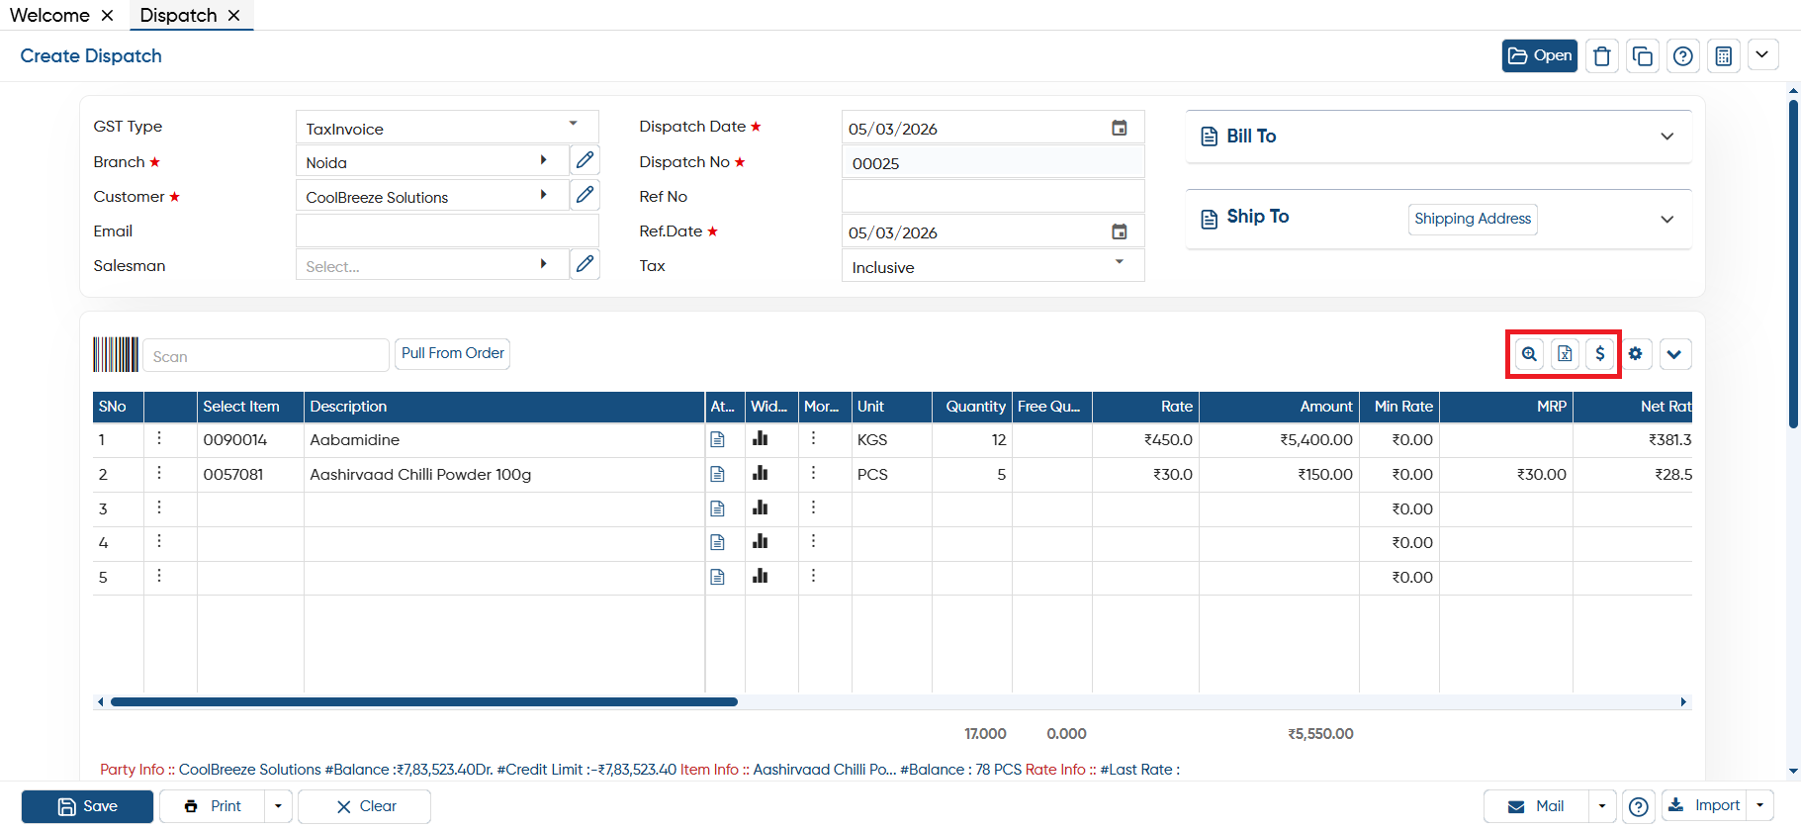The height and width of the screenshot is (830, 1801).
Task: Click the horizontal grid scrollbar
Action: [x=424, y=701]
